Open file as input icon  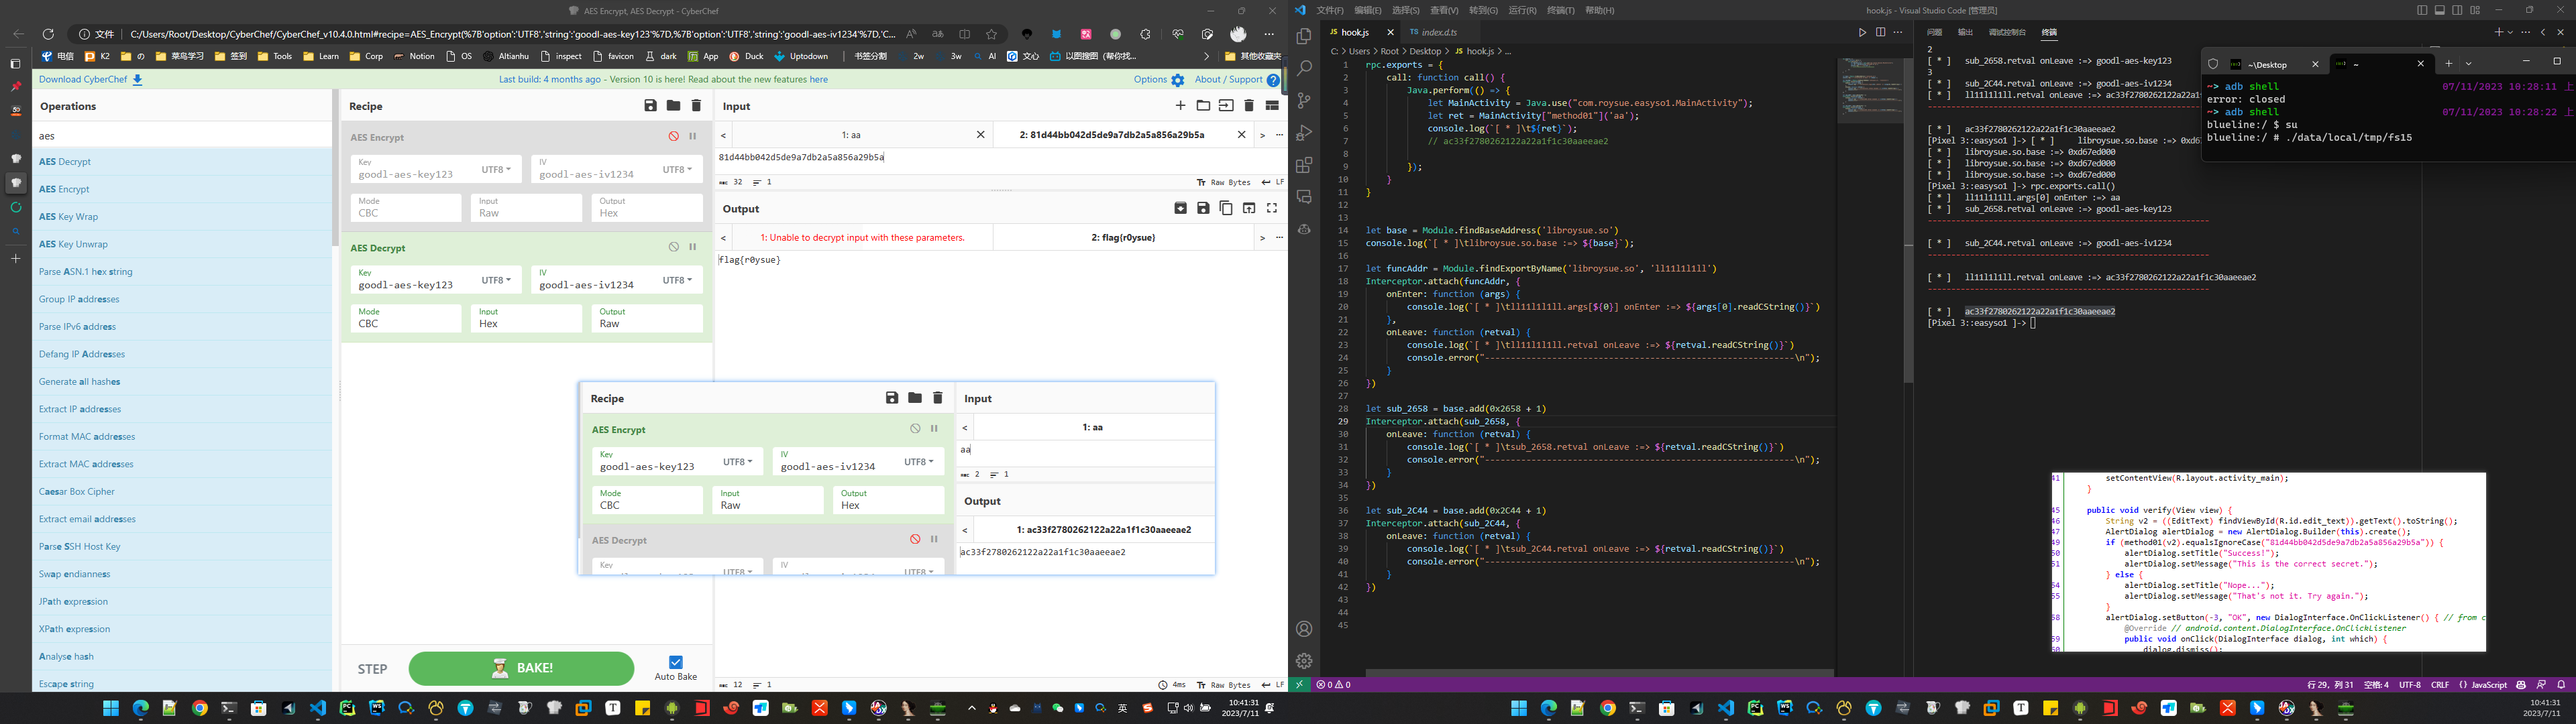click(x=1226, y=106)
